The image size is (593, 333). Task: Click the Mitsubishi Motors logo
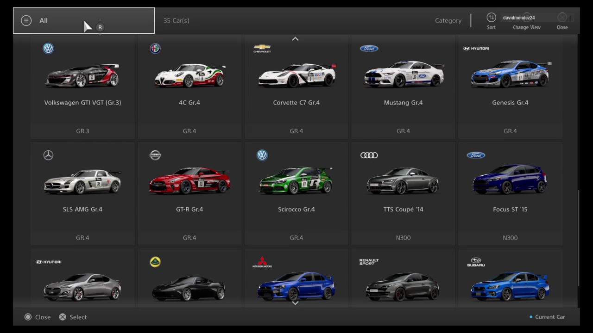pos(262,262)
